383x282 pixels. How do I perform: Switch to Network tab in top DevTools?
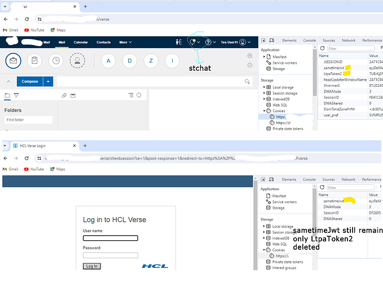[349, 40]
